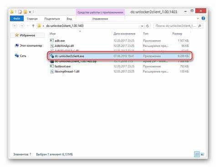Select the dc-unlocker2client_1.00.1403.zip archive

coord(119,61)
